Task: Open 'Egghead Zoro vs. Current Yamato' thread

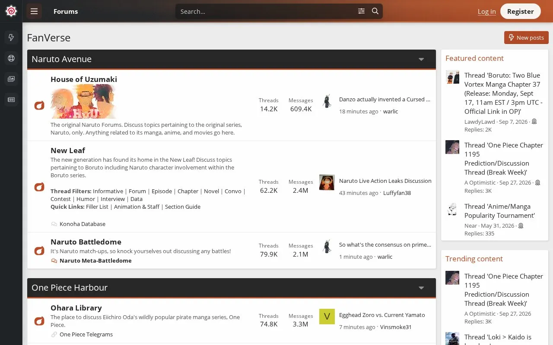Action: [x=382, y=315]
